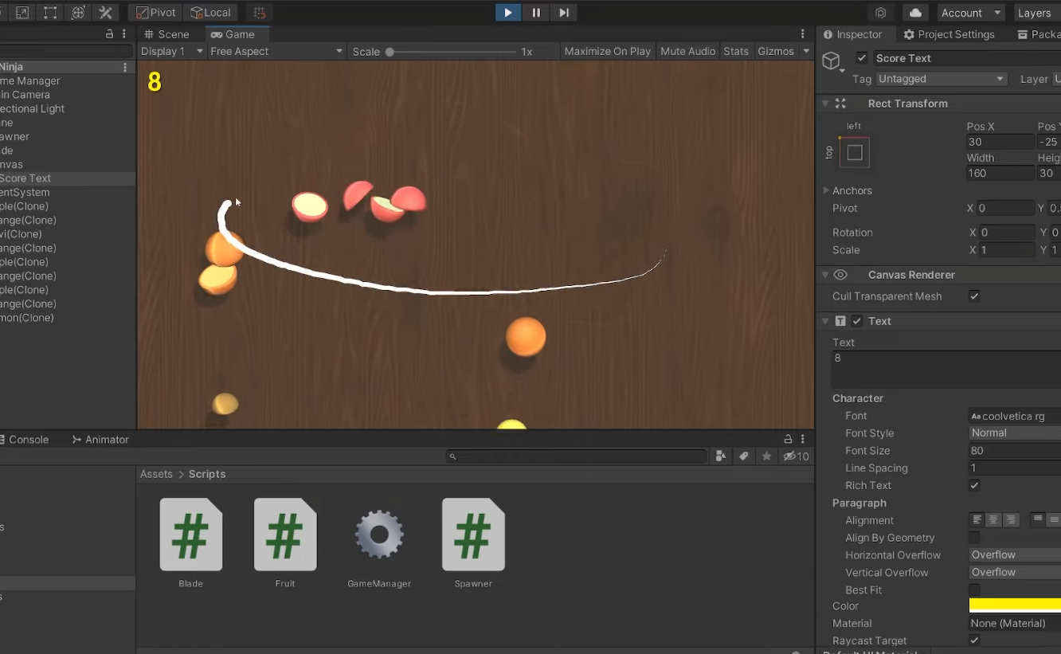The height and width of the screenshot is (654, 1061).
Task: Toggle hidden packages visibility count icon
Action: pyautogui.click(x=796, y=456)
